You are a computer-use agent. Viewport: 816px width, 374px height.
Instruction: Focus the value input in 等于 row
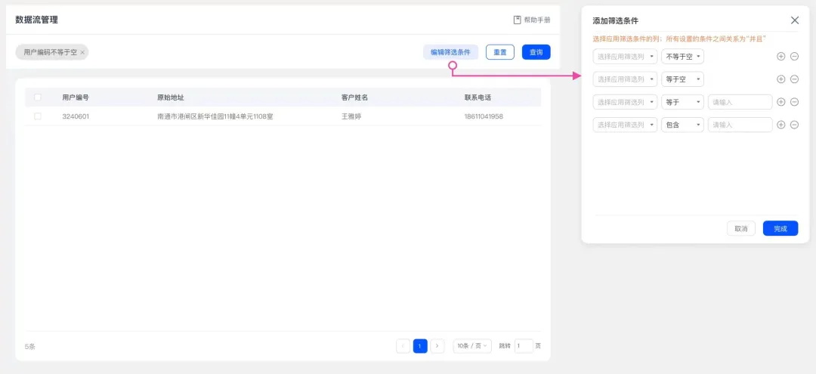point(740,102)
